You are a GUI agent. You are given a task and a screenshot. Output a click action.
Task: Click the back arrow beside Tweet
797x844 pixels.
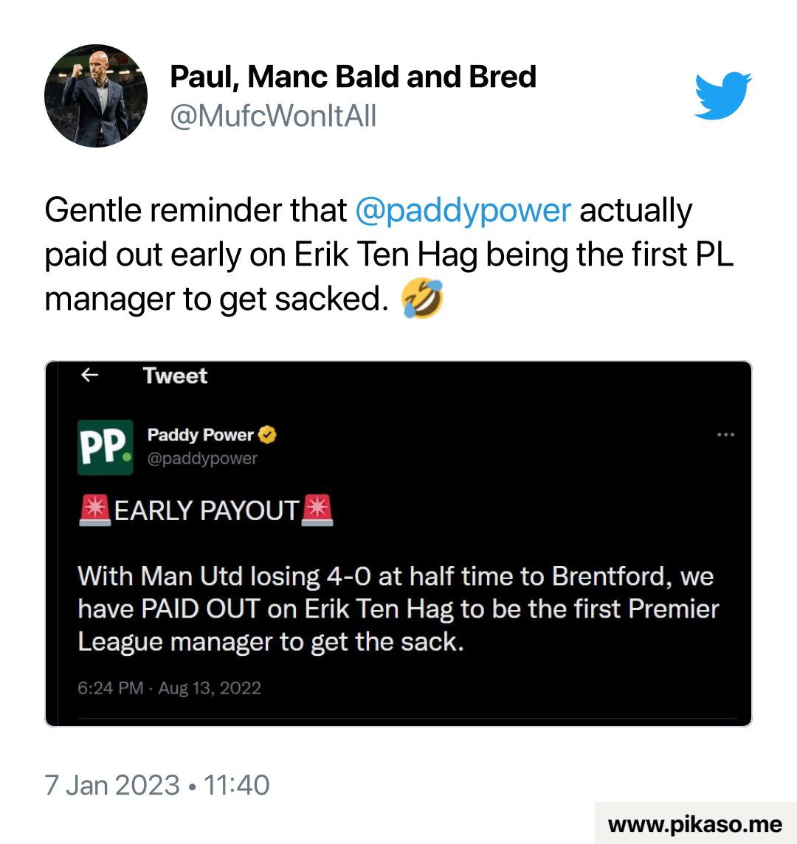point(89,376)
